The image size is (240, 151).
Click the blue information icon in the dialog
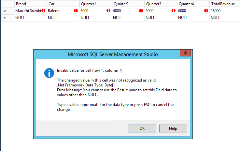pyautogui.click(x=49, y=73)
